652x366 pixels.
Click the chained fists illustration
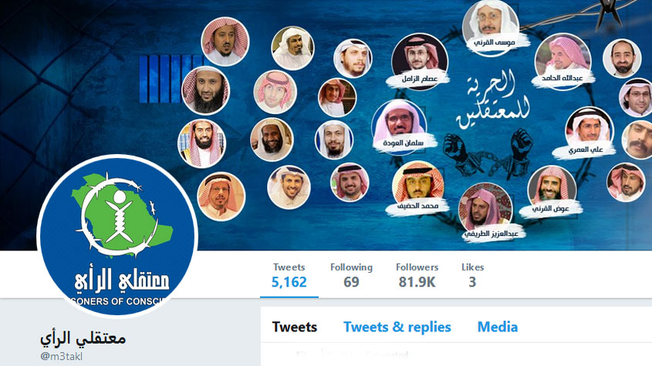click(488, 153)
